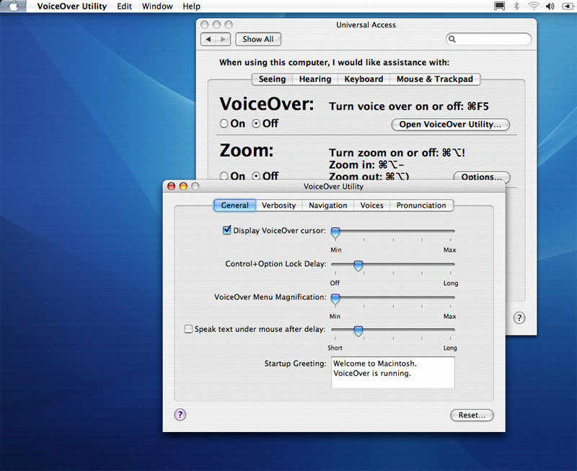Click the 'Off' label under Lock Delay slider
Screen dimensions: 577x471
tap(335, 283)
